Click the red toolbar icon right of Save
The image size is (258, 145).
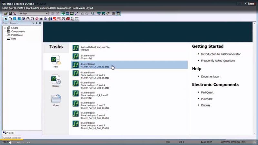(15, 14)
